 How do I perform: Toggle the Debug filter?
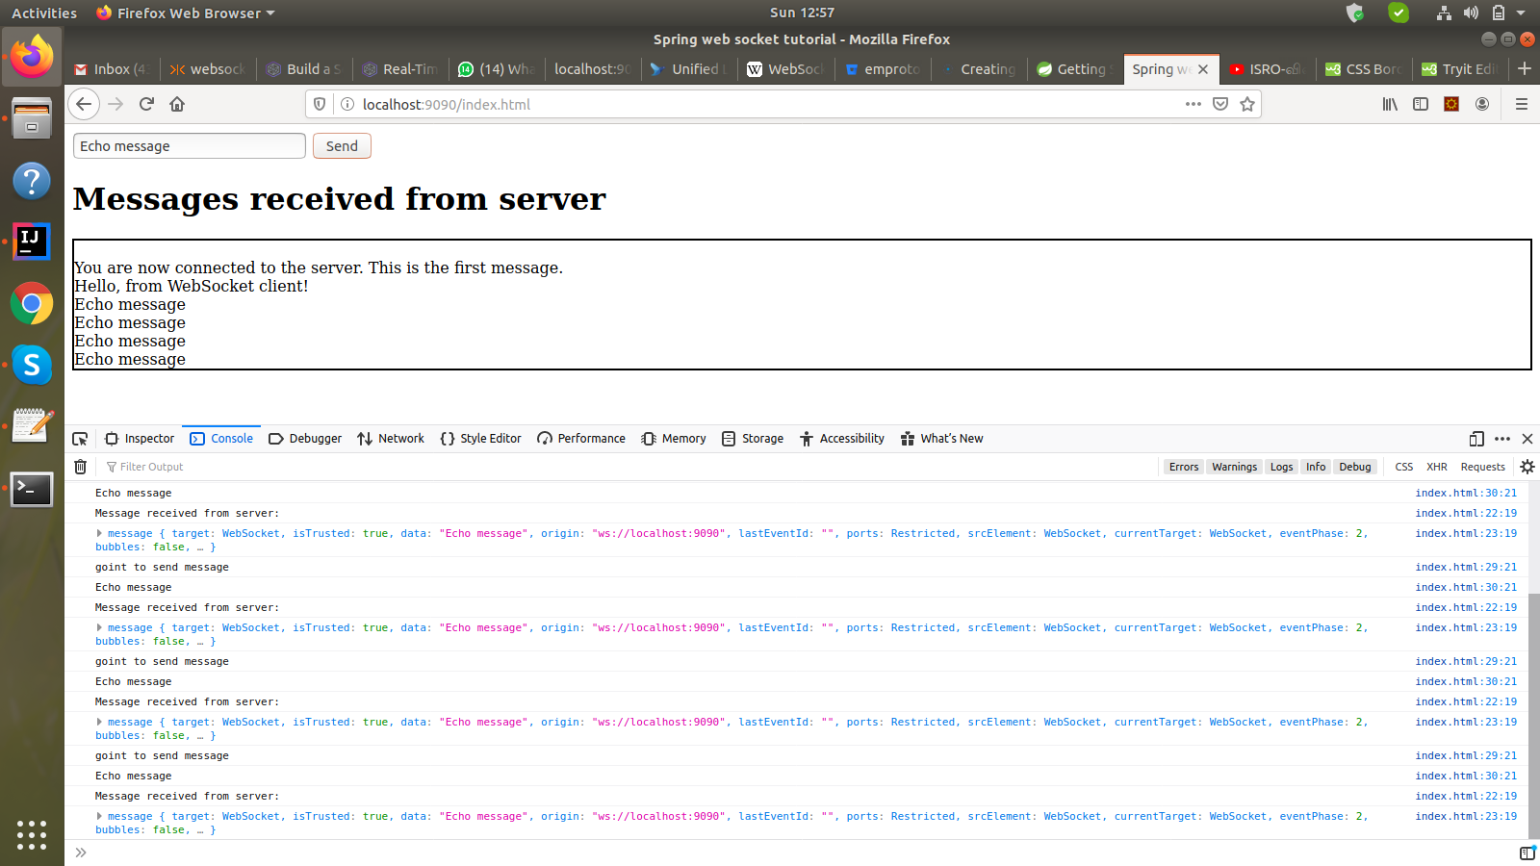(x=1355, y=467)
